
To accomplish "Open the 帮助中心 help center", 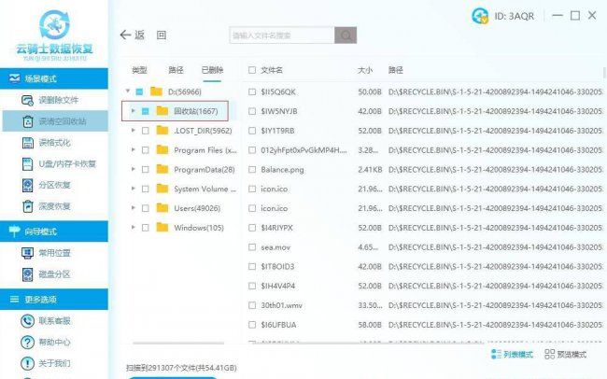I will pos(46,343).
